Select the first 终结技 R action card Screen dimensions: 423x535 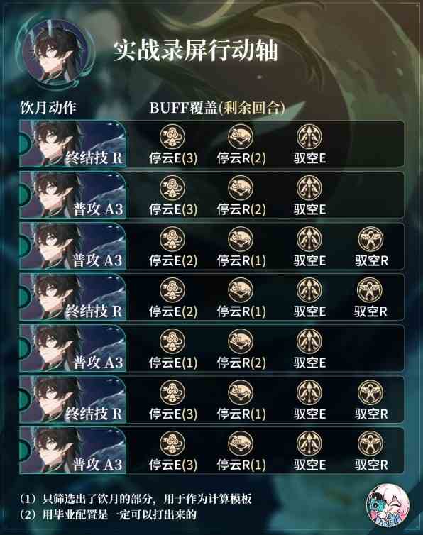coord(72,143)
